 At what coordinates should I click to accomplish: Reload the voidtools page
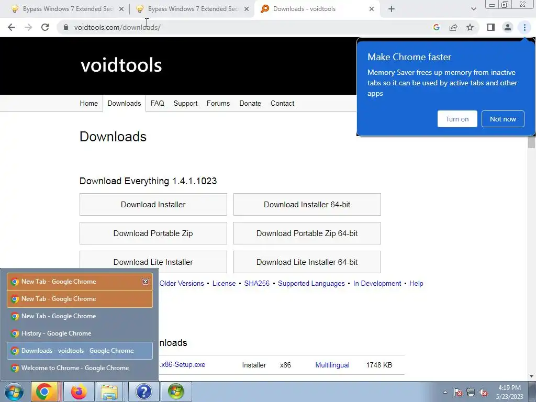(x=45, y=27)
